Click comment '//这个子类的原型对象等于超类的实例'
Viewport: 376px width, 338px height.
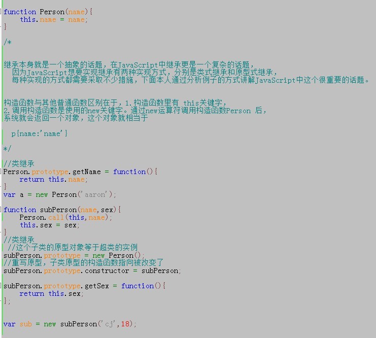73,247
